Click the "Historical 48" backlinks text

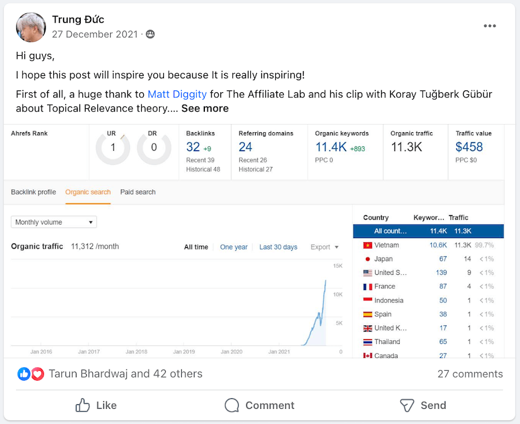[203, 169]
